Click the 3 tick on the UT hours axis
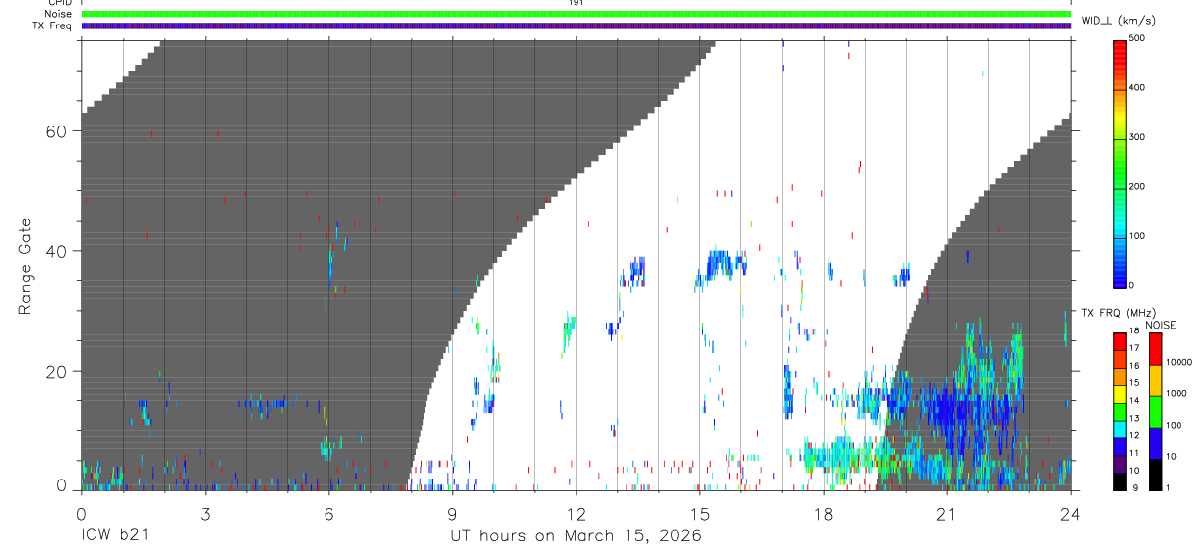Image resolution: width=1204 pixels, height=556 pixels. (206, 513)
